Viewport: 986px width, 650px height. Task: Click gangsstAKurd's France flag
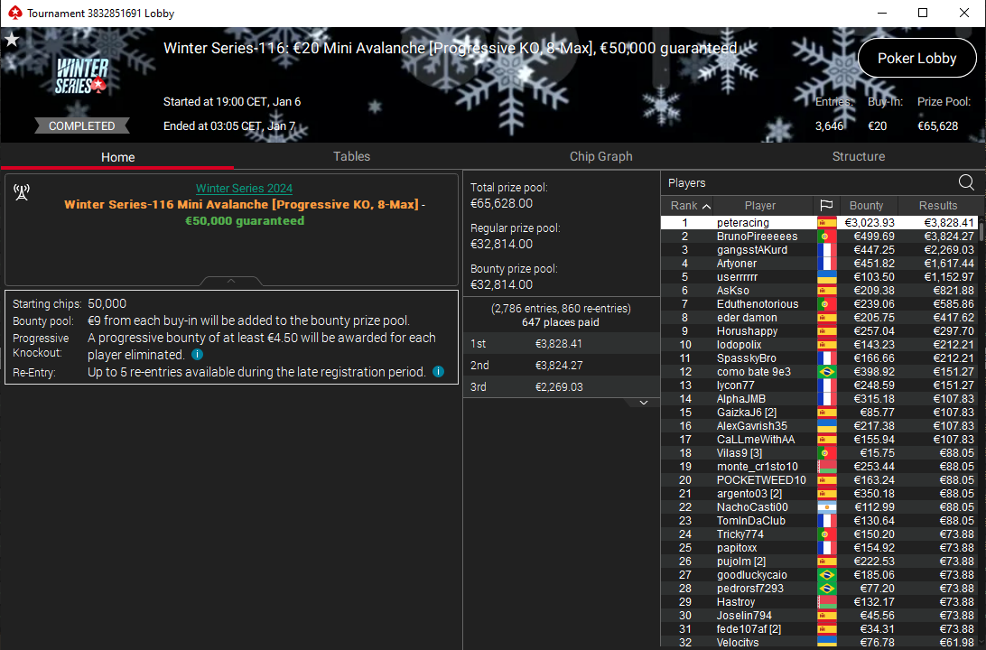(x=826, y=249)
